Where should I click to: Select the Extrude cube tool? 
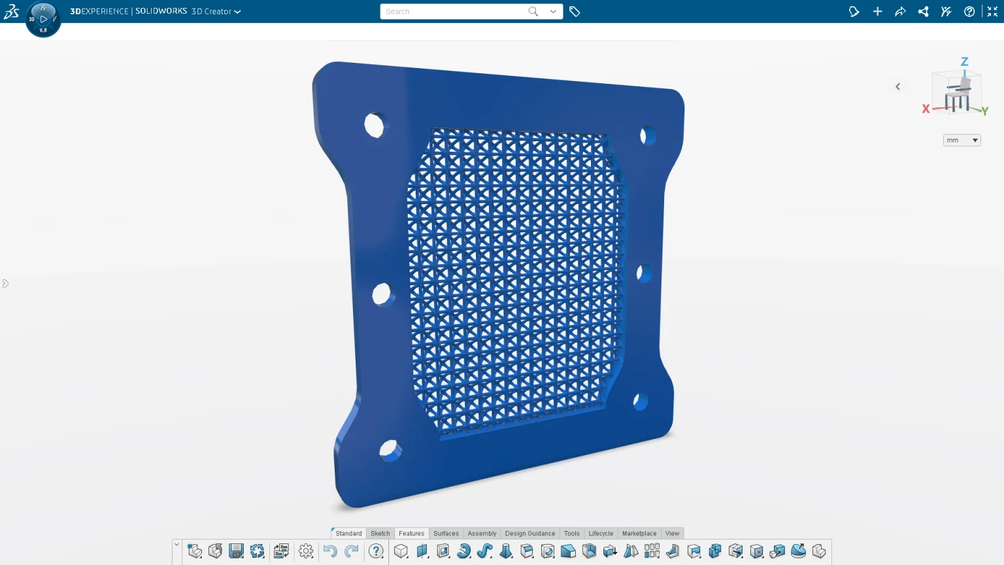(x=401, y=551)
